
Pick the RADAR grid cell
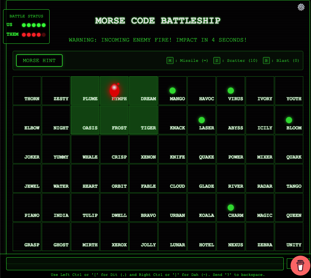coord(260,178)
